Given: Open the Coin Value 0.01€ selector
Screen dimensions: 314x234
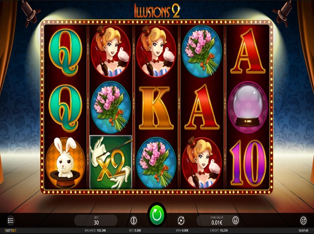Looking at the screenshot, I should [217, 221].
